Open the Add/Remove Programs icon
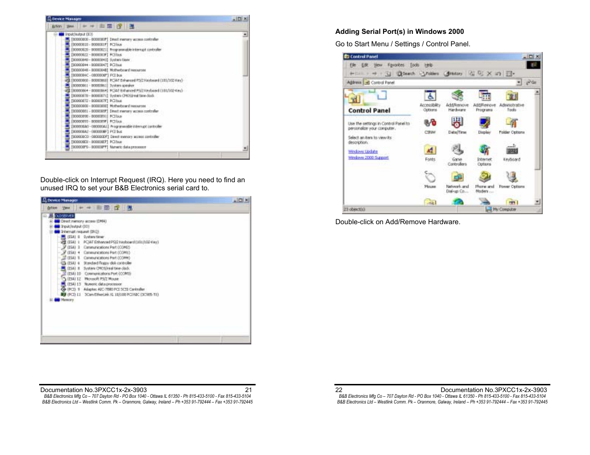Viewport: 590px width, 455px height. [484, 101]
